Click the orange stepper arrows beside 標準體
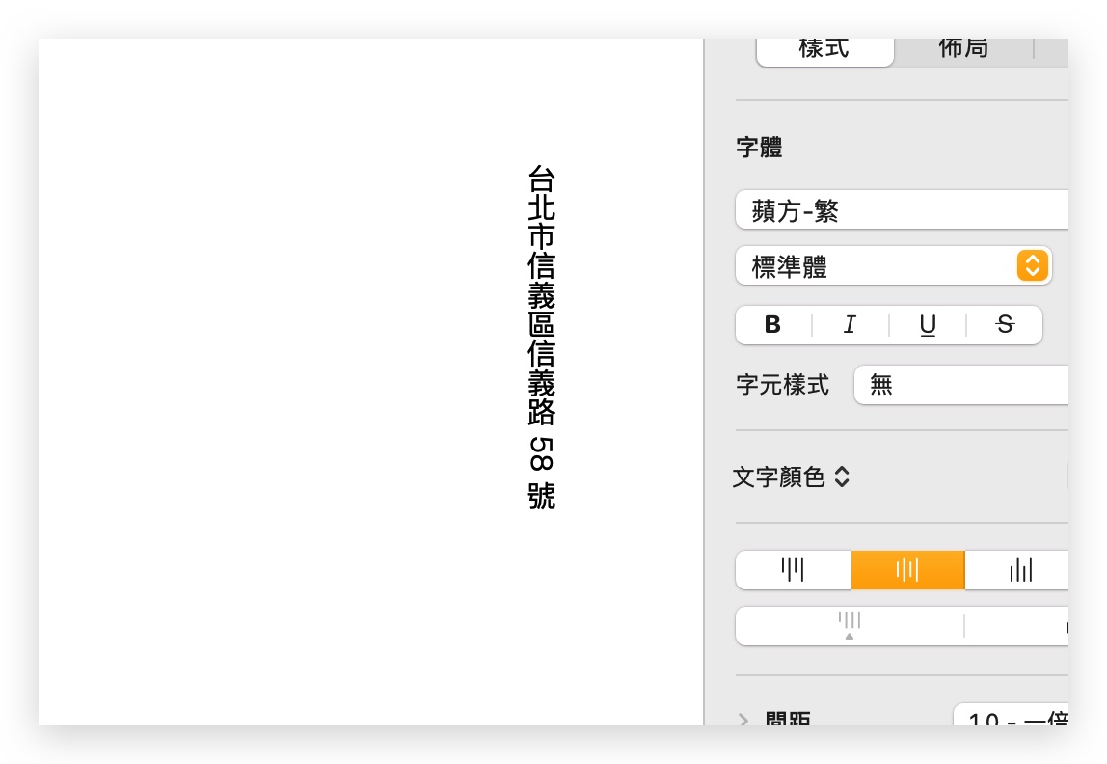Viewport: 1107px width, 764px height. 1032,266
